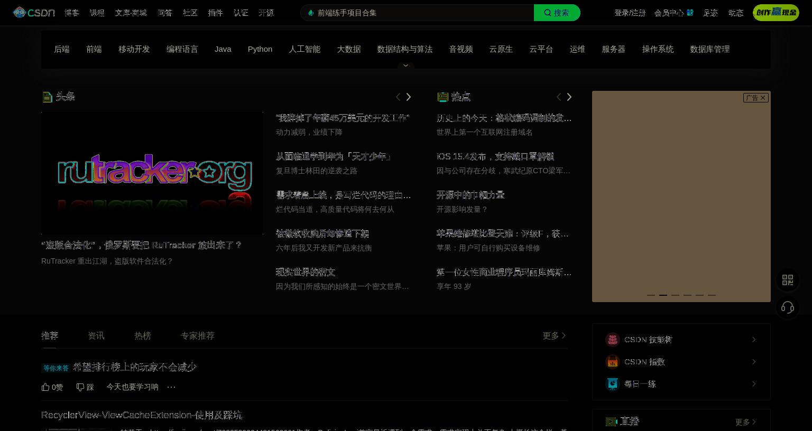The image size is (812, 431).
Task: Click 更多 in 直播 panel
Action: [745, 422]
